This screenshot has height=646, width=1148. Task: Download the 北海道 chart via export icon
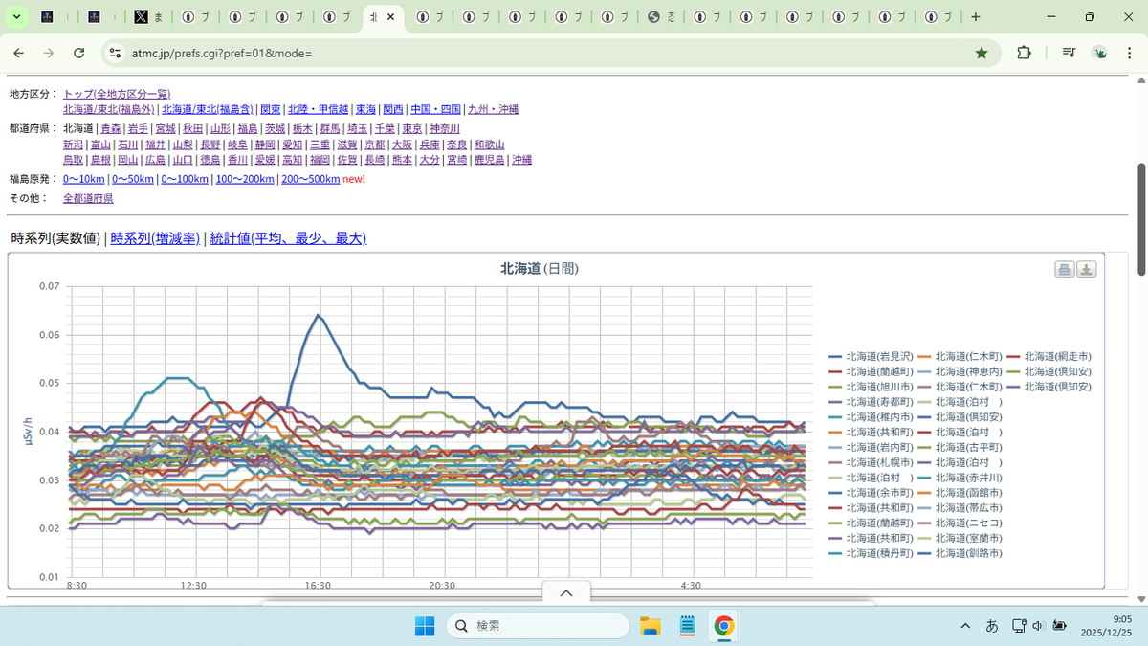click(x=1086, y=269)
